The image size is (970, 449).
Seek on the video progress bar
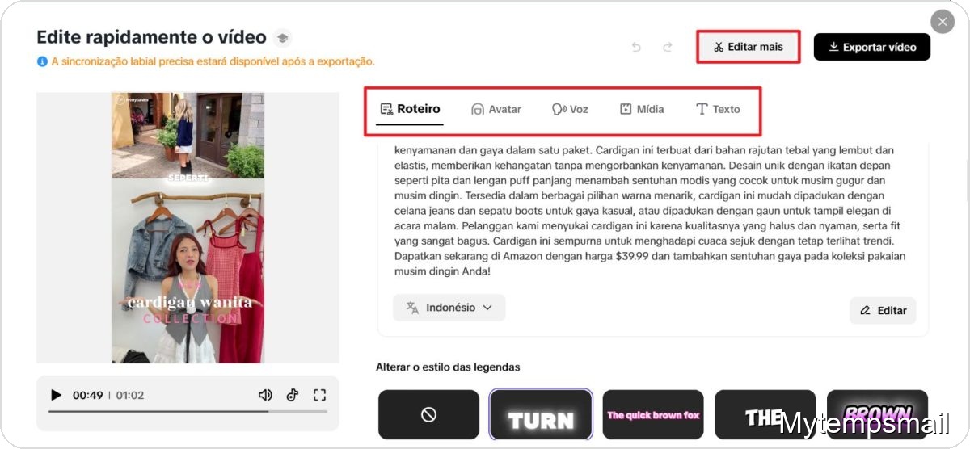[188, 411]
